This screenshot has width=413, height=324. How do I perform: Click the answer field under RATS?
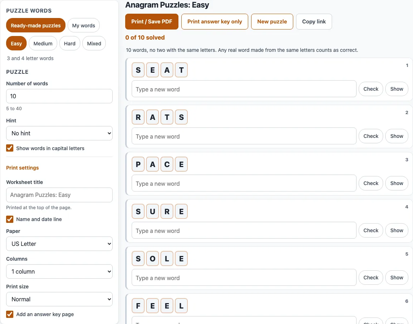(x=244, y=136)
